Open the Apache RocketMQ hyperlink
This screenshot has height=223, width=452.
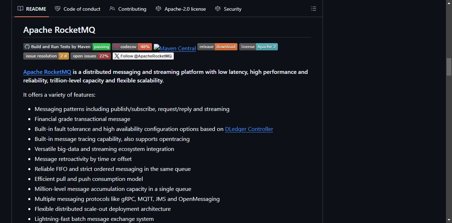[x=47, y=72]
